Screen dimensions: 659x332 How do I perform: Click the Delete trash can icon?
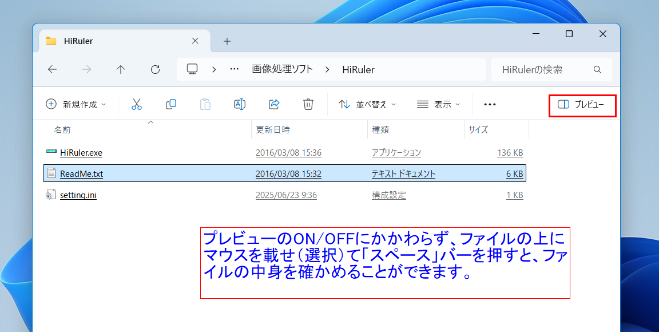[308, 104]
